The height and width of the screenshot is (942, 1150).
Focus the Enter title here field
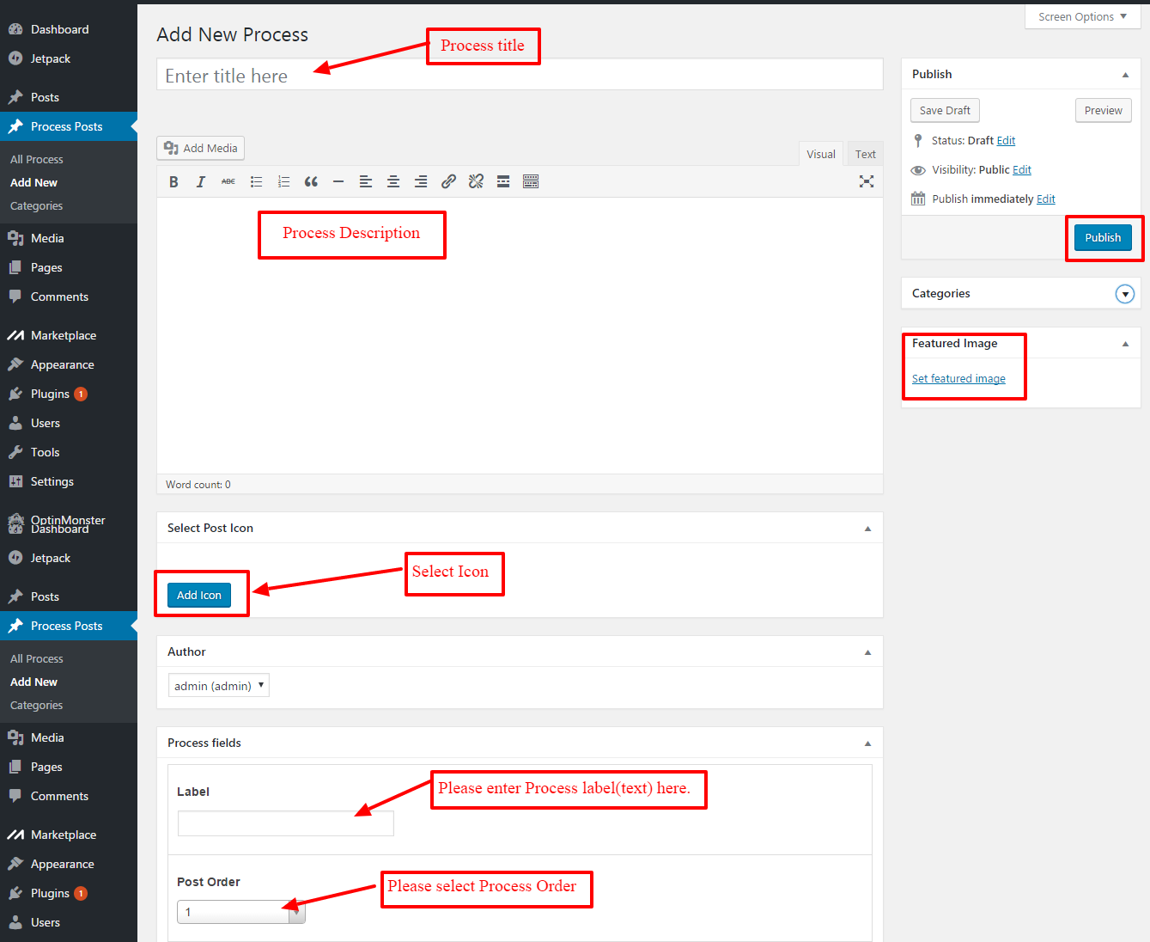tap(520, 75)
